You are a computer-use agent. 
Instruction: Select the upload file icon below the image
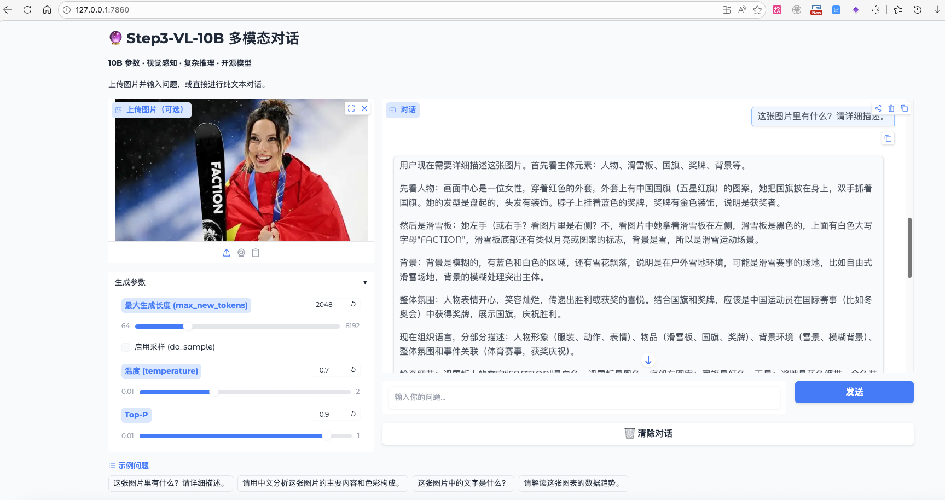[x=227, y=252]
